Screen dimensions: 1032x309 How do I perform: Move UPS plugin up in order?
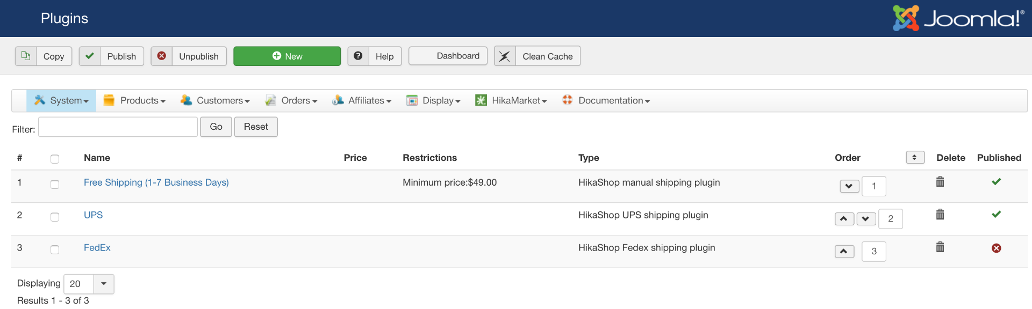tap(844, 219)
